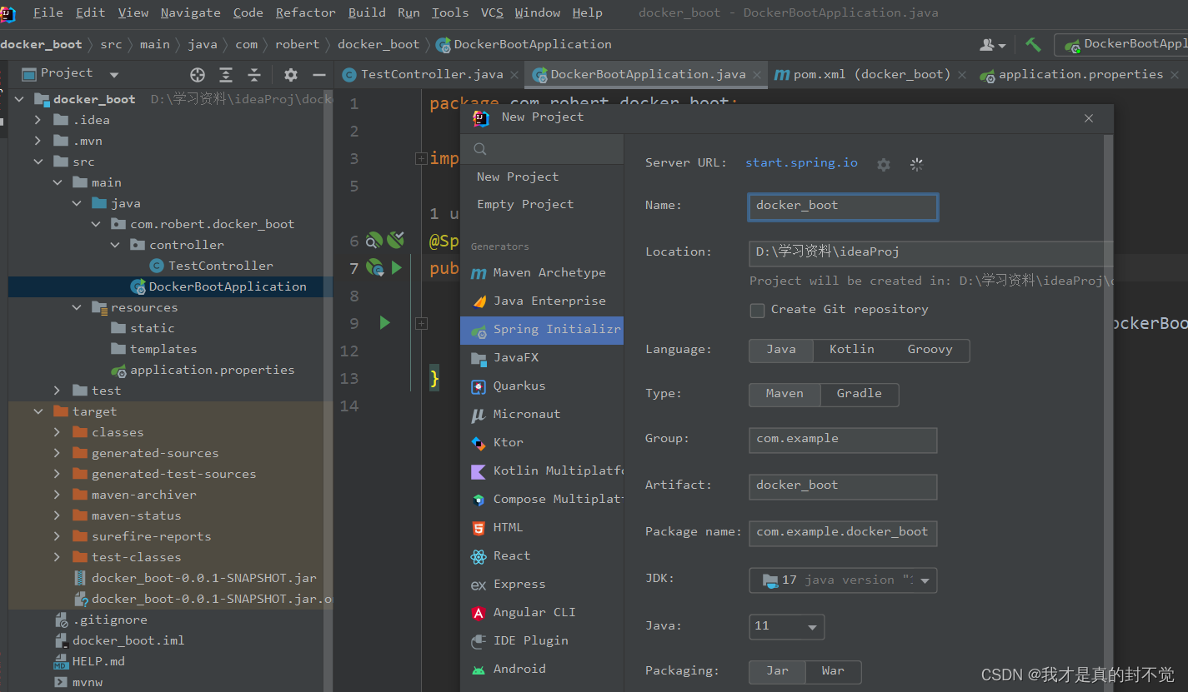Click the run gutter arrow on line 9
Image resolution: width=1188 pixels, height=692 pixels.
tap(384, 322)
